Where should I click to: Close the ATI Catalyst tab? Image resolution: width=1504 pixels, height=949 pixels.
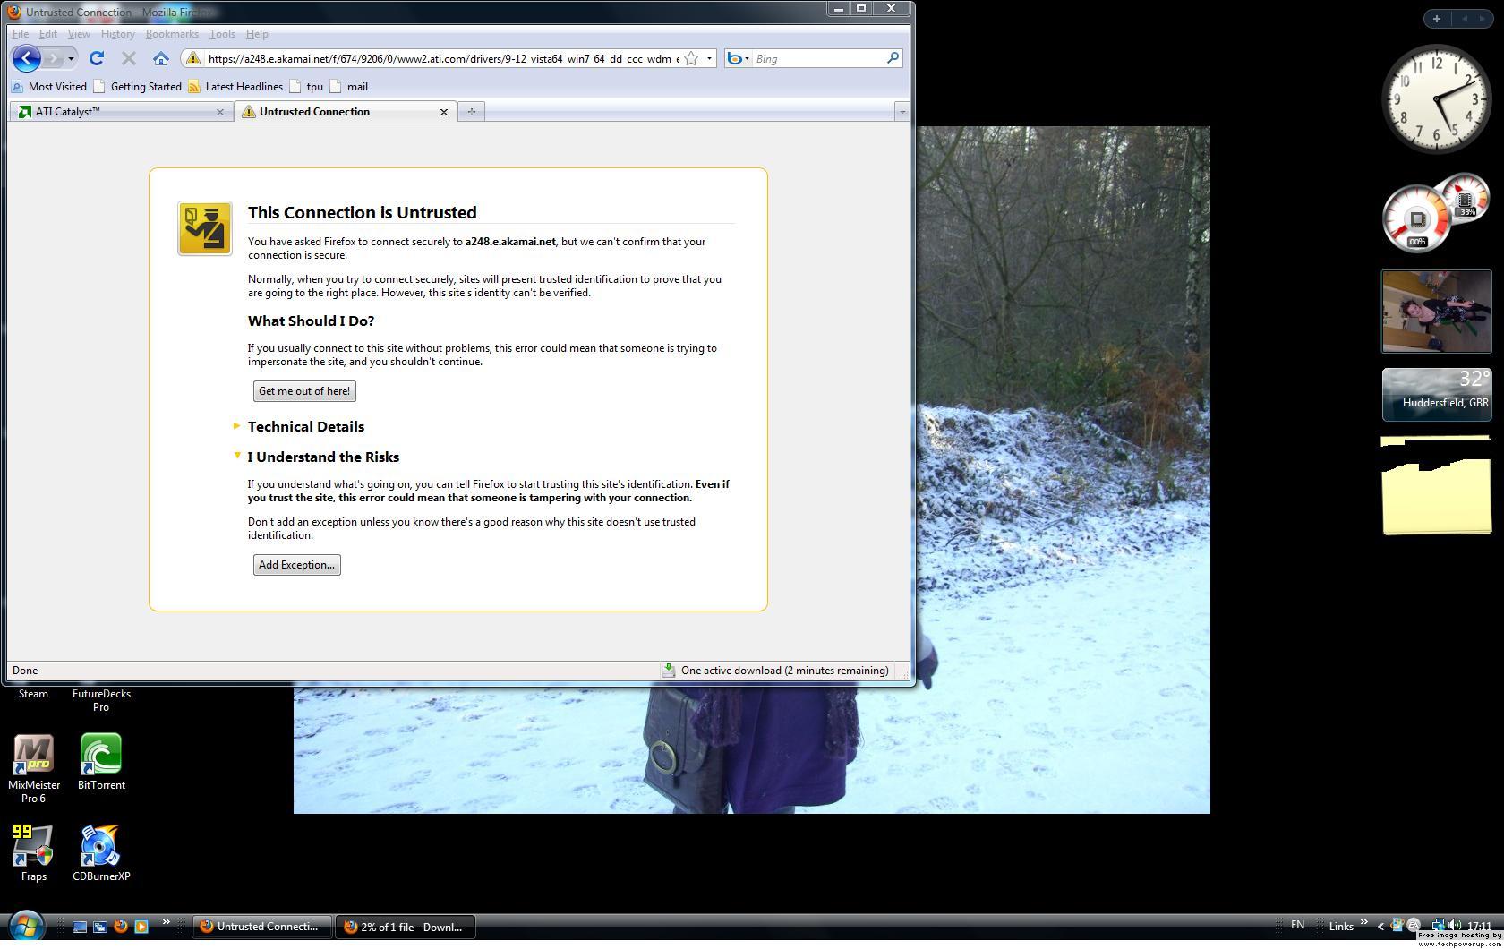(220, 112)
